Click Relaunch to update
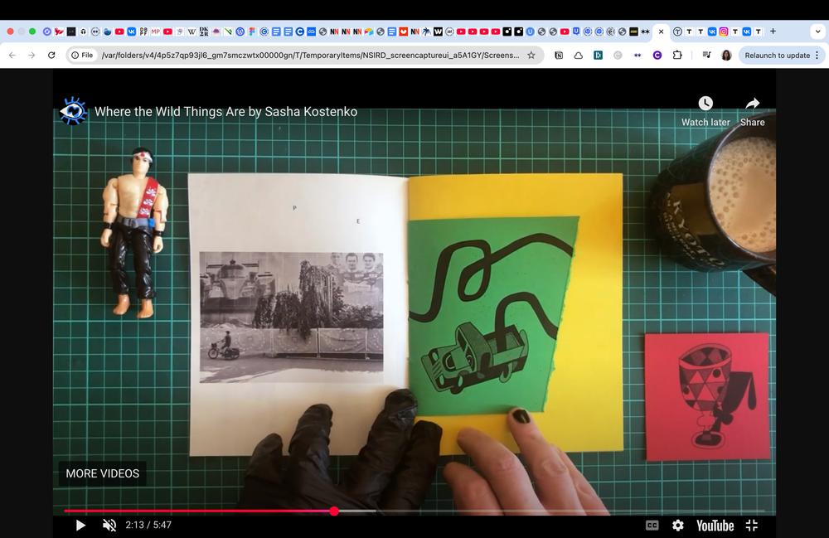This screenshot has width=829, height=538. [778, 55]
